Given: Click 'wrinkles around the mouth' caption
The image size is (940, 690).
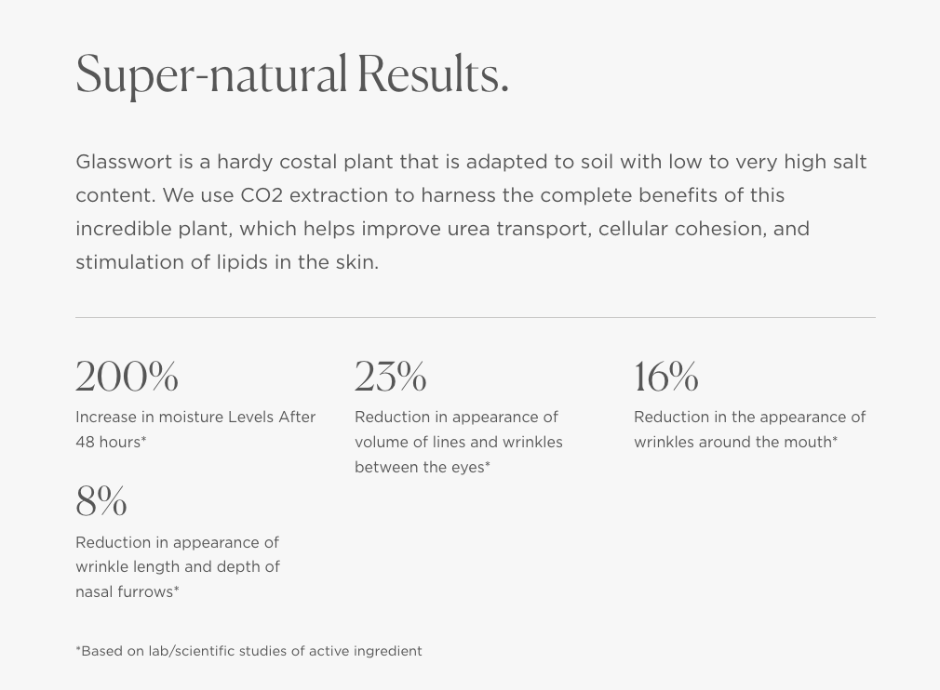Looking at the screenshot, I should [x=735, y=442].
